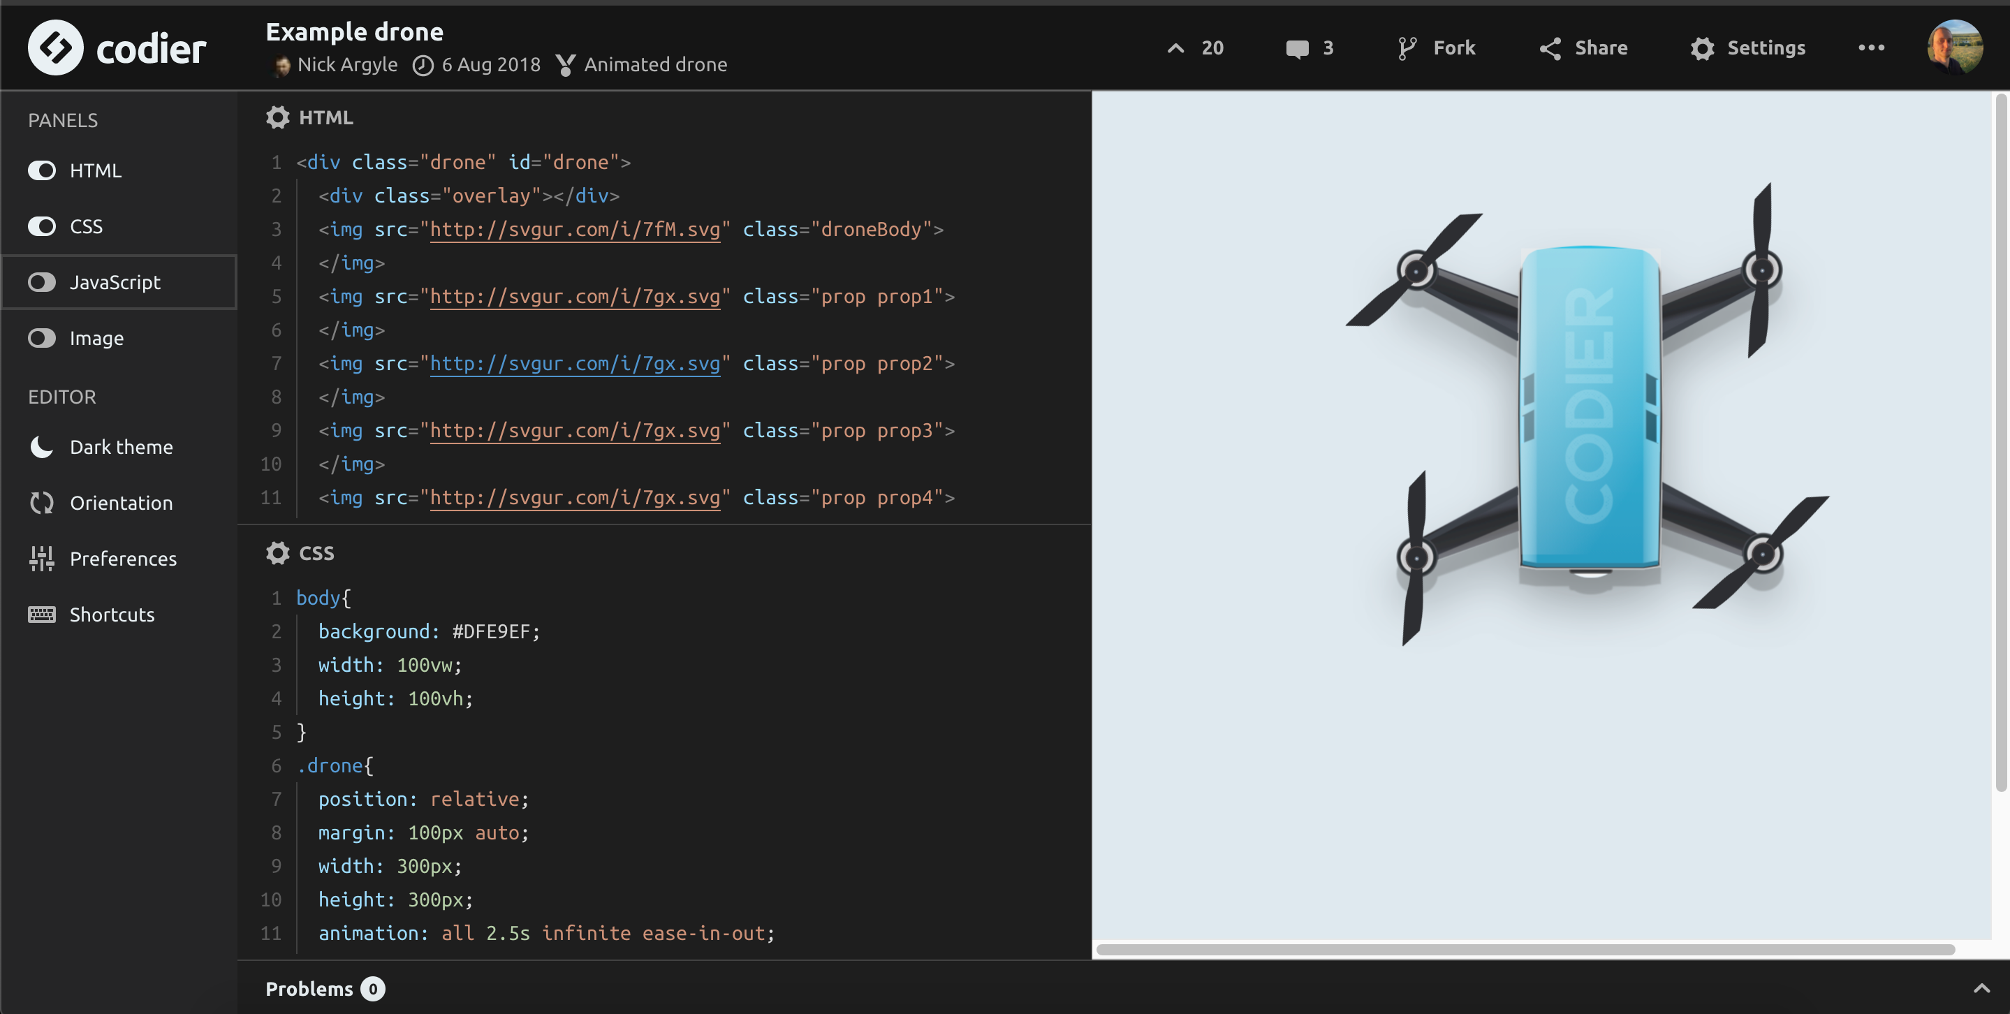Open the profile avatar menu
Image resolution: width=2010 pixels, height=1014 pixels.
pos(1956,47)
